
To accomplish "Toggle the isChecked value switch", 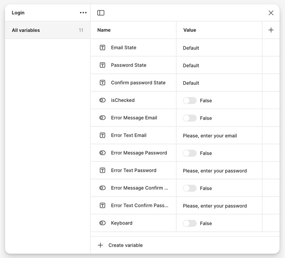I will [x=190, y=100].
